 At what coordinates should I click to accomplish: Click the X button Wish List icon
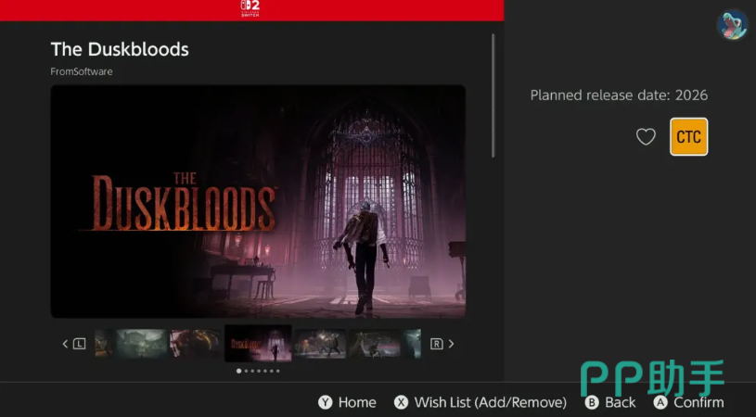401,402
